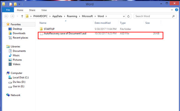180x111 pixels.
Task: Expand the ribbon with the chevron
Action: click(x=172, y=10)
